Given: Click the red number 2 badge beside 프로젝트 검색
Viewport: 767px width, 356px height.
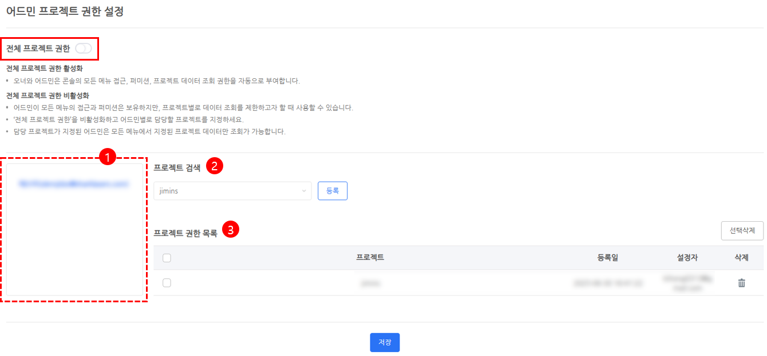Looking at the screenshot, I should pyautogui.click(x=214, y=166).
